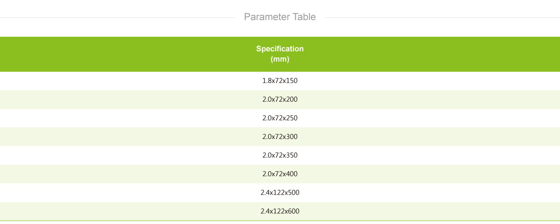Click the divider line left of Parameter Table
Image resolution: width=560 pixels, height=224 pixels.
(x=118, y=18)
